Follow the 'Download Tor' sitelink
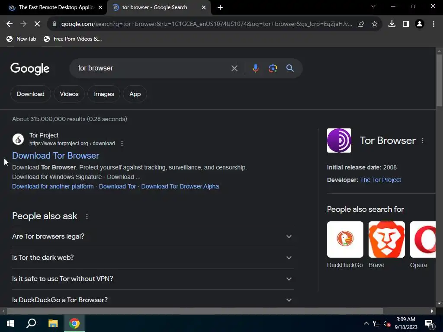The image size is (443, 332). pos(118,186)
